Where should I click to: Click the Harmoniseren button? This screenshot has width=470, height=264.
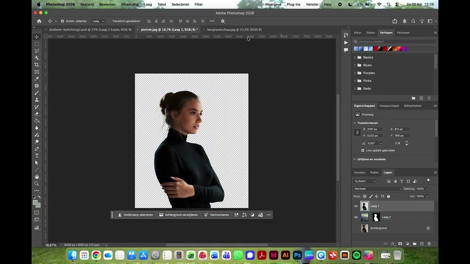(217, 215)
